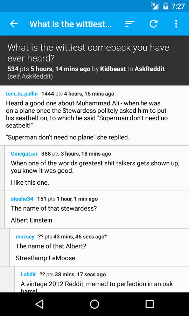The image size is (189, 316).
Task: Tap the battery icon in status bar
Action: click(x=166, y=6)
